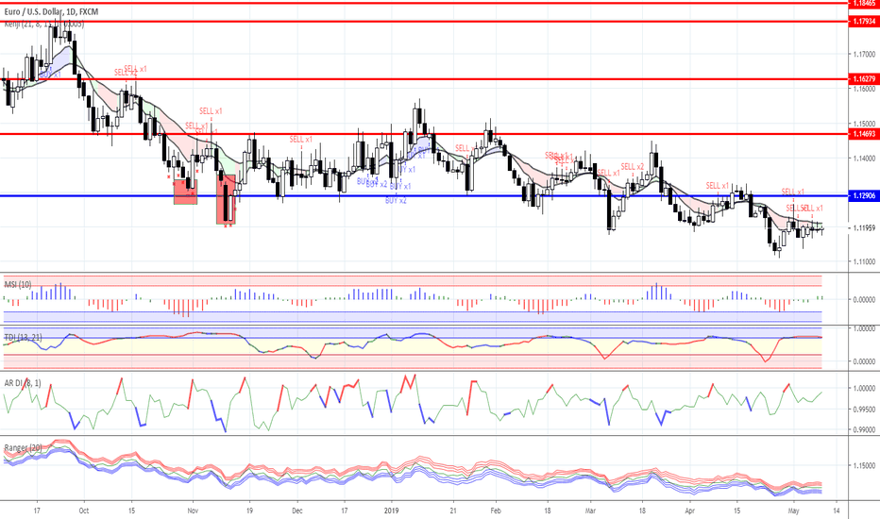880x519 pixels.
Task: Click the 1.11959 current price label
Action: tap(864, 227)
